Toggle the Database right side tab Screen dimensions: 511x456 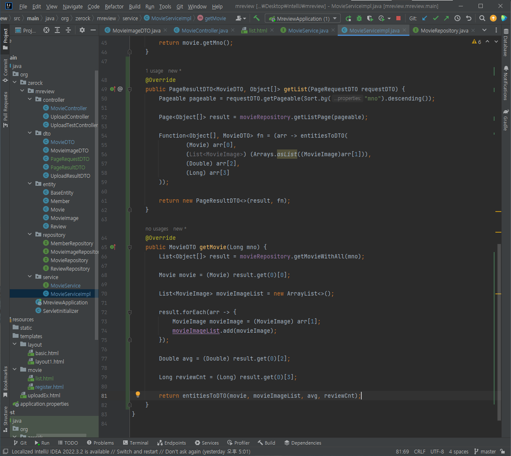(506, 42)
